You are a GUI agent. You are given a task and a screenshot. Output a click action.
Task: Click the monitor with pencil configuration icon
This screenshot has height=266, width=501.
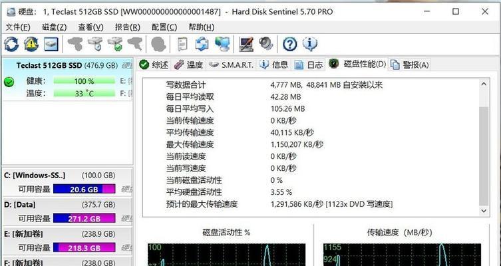(246, 44)
